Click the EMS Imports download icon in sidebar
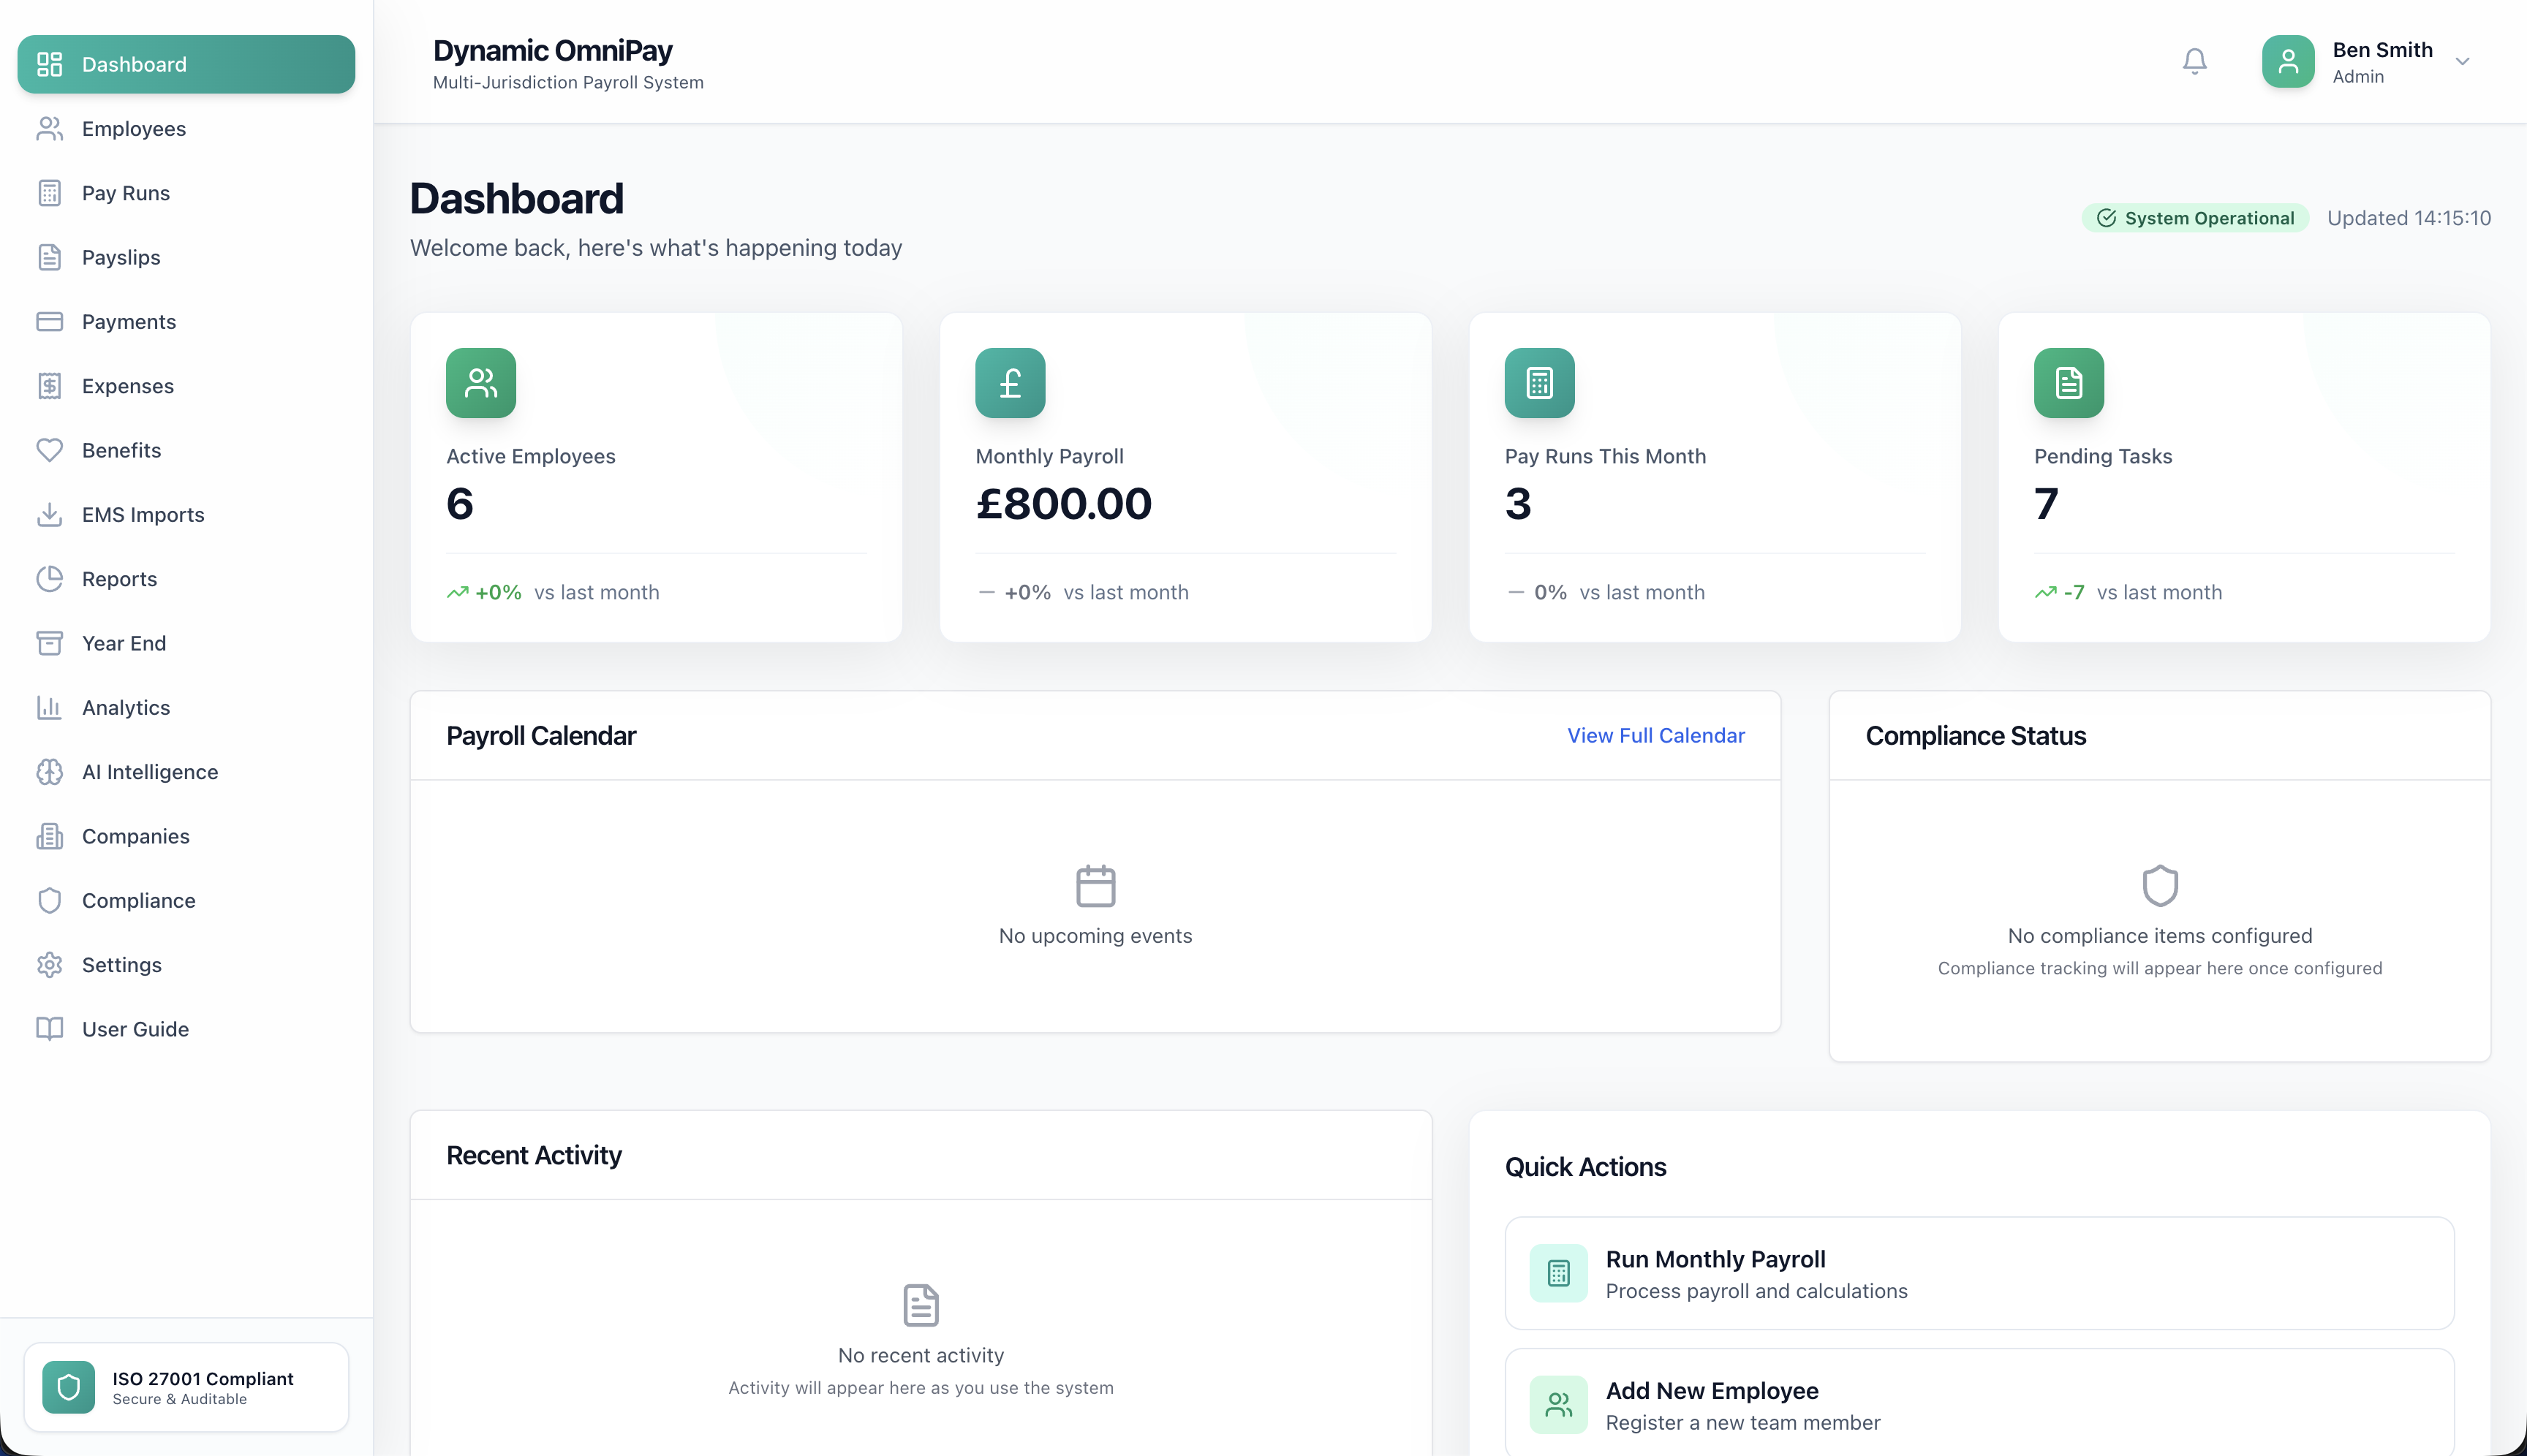The width and height of the screenshot is (2527, 1456). [49, 515]
